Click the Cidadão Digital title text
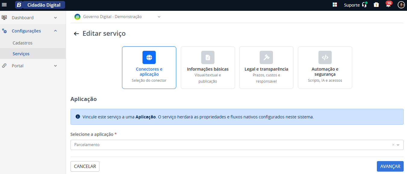The image size is (407, 174). click(x=44, y=5)
